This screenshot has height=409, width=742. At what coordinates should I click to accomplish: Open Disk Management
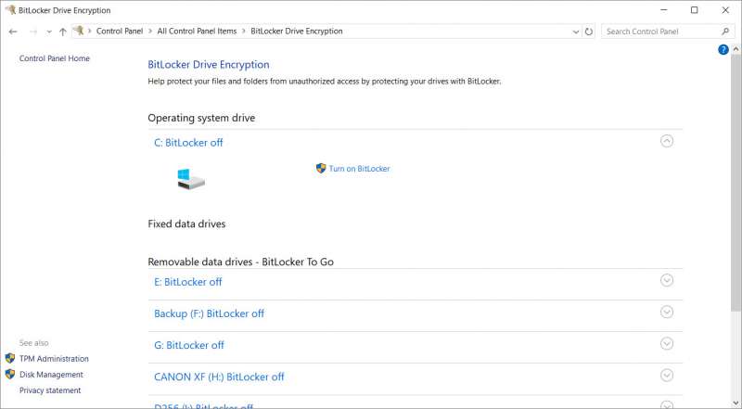pos(51,375)
